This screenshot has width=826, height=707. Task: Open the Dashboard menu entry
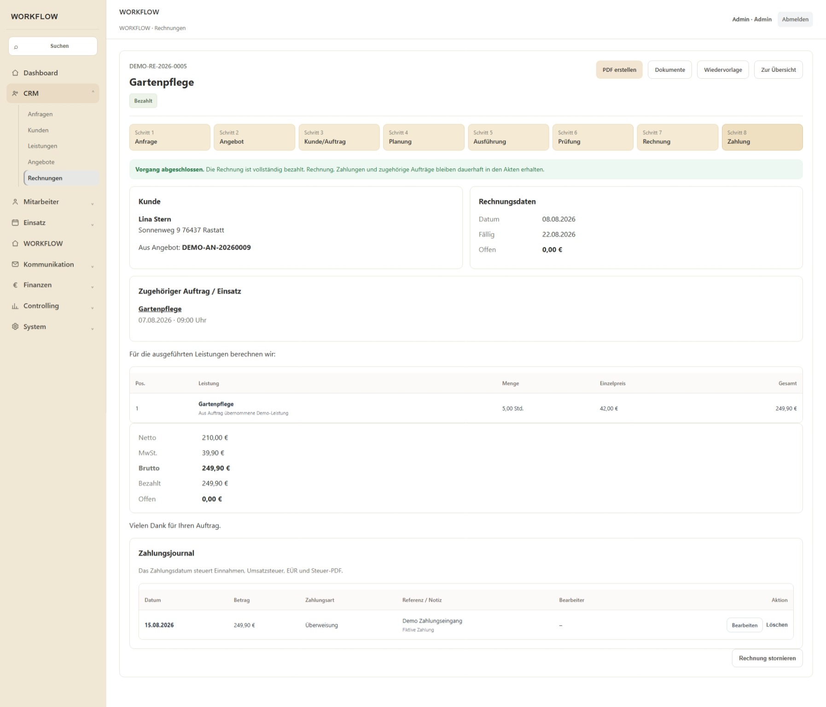pos(53,73)
